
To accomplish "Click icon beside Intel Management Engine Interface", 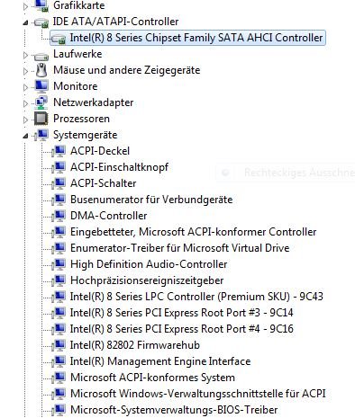I will [x=59, y=361].
